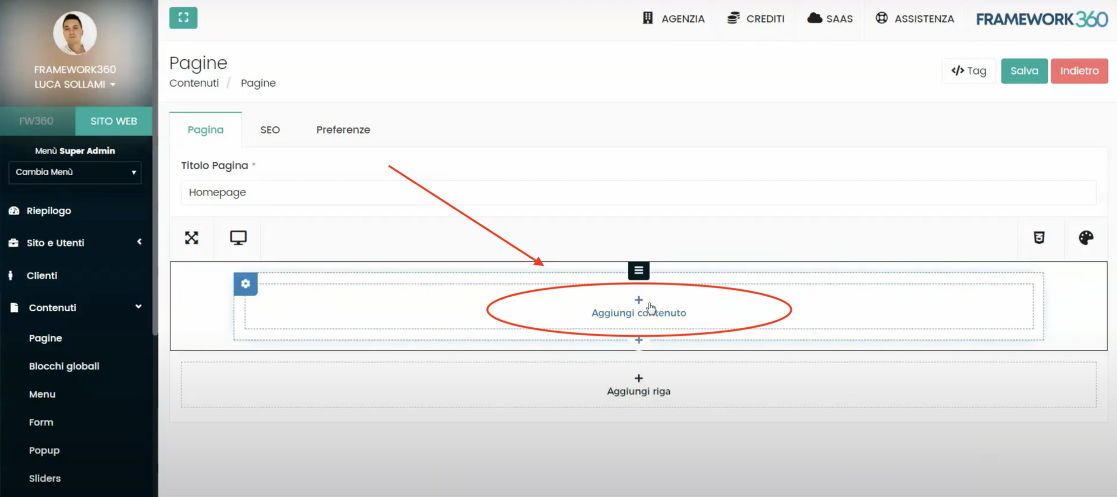The width and height of the screenshot is (1117, 497).
Task: Open the SAAS cloud icon
Action: click(814, 18)
